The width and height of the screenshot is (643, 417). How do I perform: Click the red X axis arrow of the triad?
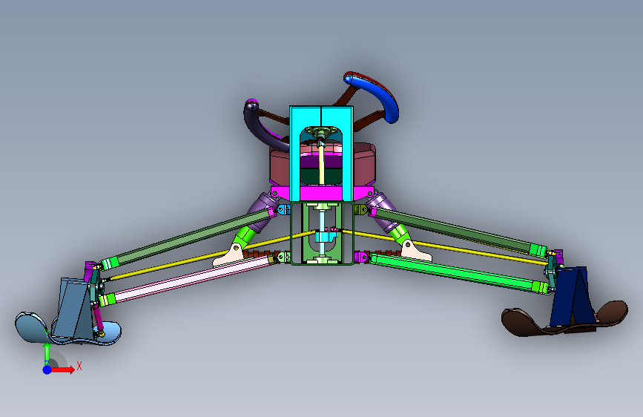click(62, 370)
